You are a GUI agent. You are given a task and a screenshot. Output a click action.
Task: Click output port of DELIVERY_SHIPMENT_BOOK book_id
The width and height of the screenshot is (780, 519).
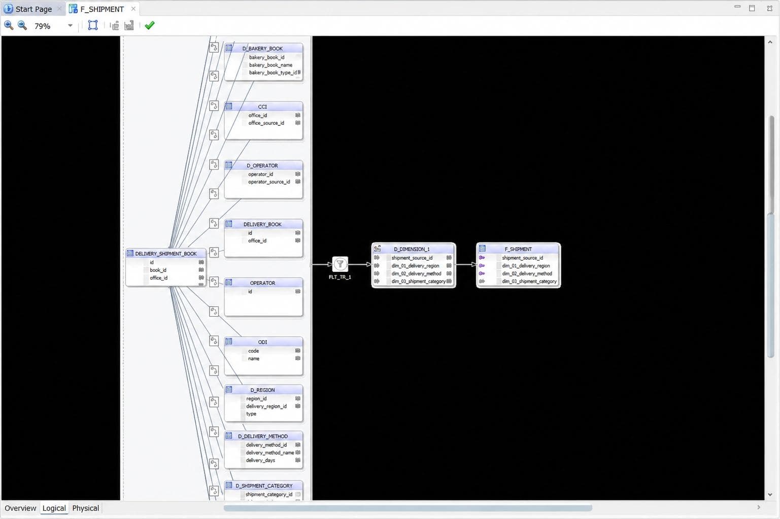click(201, 270)
